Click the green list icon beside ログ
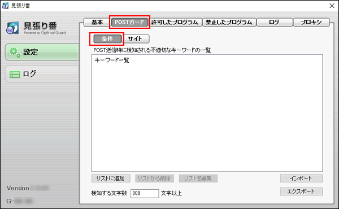Image resolution: width=339 pixels, height=209 pixels. [15, 75]
